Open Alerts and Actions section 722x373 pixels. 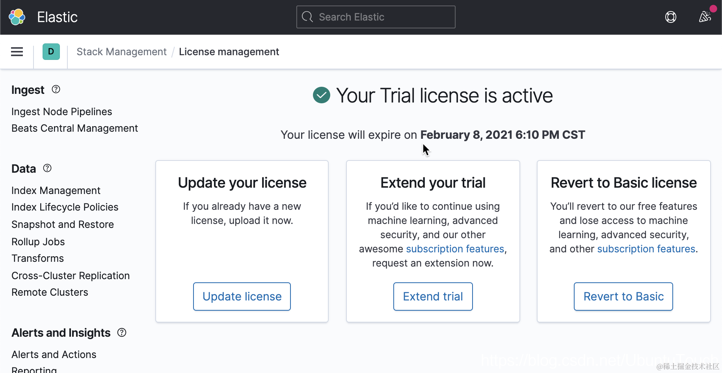[54, 354]
